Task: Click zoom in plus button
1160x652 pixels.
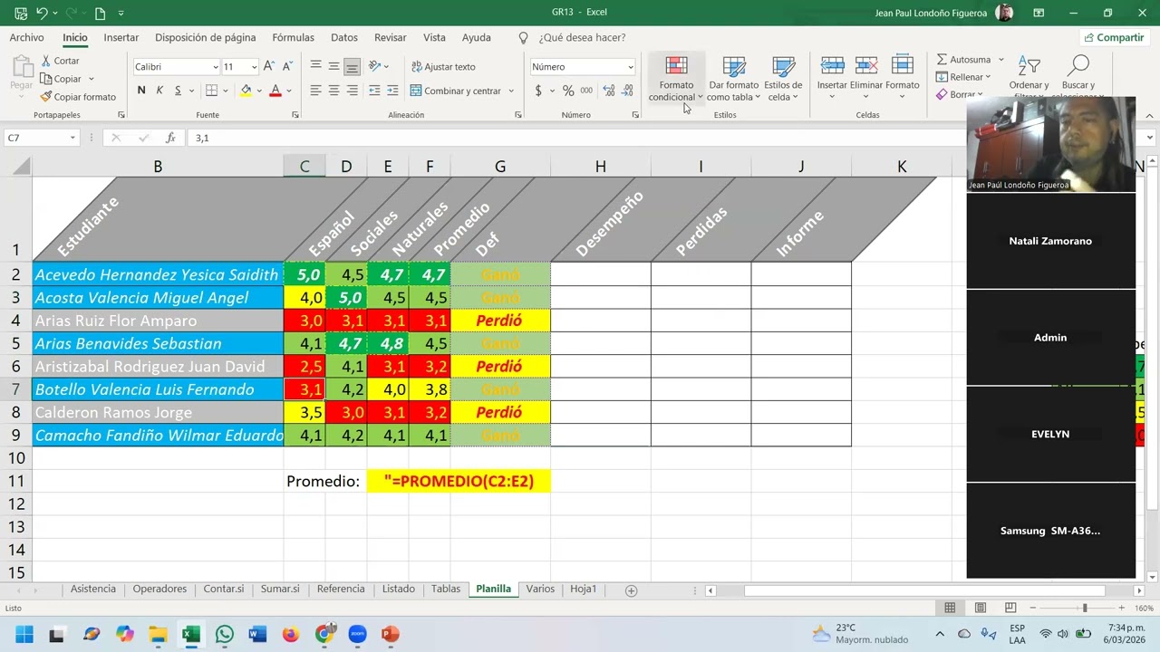Action: click(1121, 608)
